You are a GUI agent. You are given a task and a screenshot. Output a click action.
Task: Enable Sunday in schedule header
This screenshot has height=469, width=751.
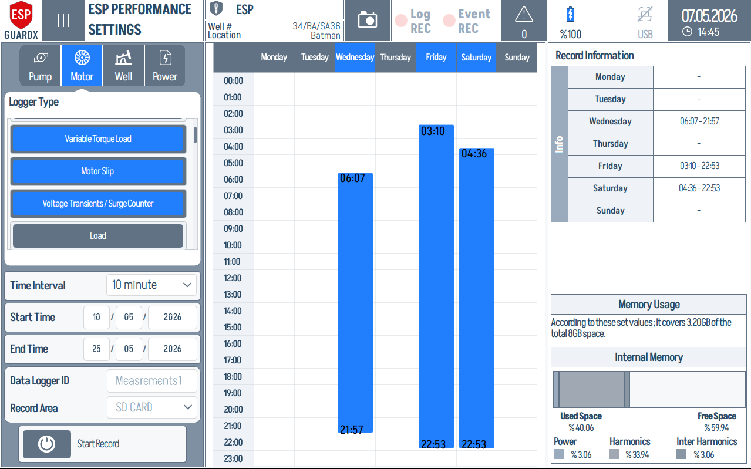click(517, 58)
